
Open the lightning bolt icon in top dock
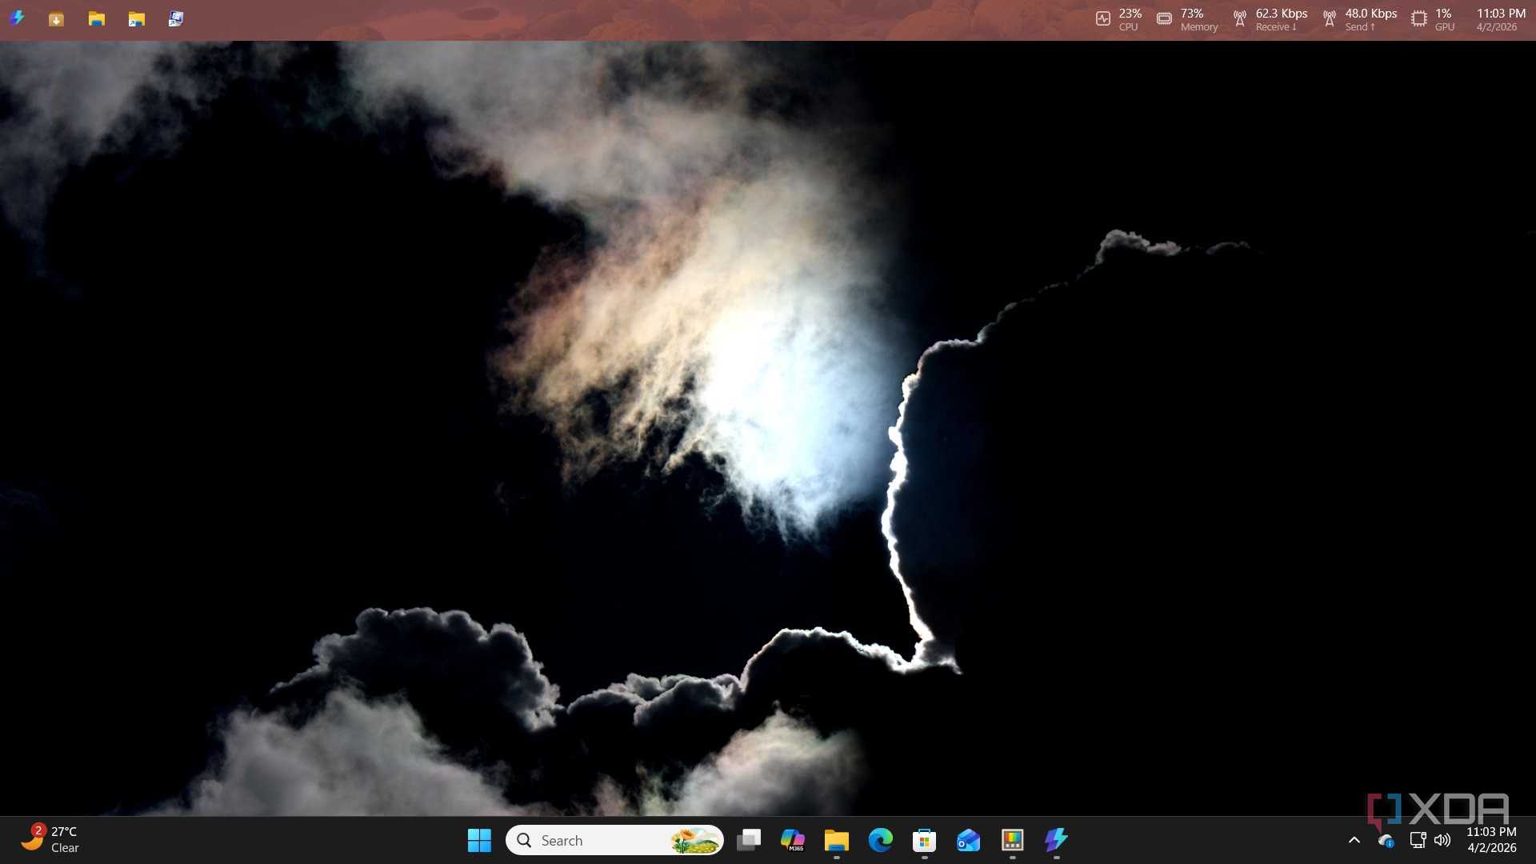coord(17,18)
